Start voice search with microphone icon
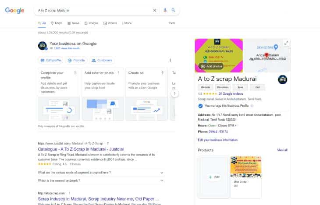 [x=165, y=10]
